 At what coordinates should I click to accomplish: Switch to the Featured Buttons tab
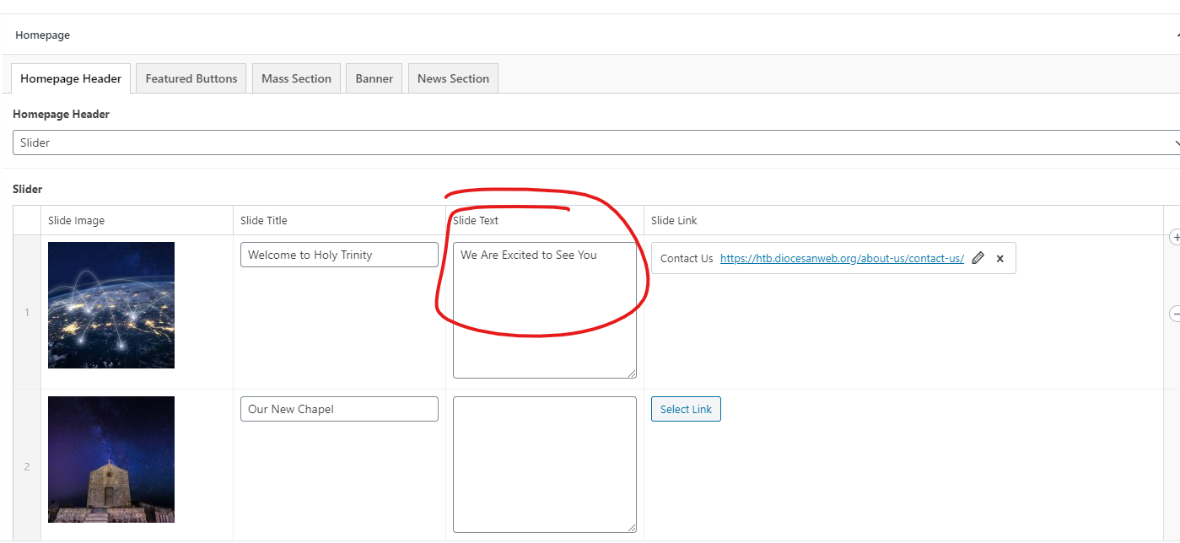click(x=191, y=78)
